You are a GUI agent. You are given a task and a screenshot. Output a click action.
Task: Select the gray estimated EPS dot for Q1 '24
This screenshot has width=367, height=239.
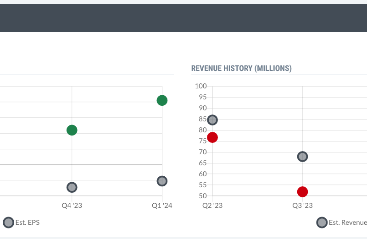point(162,181)
